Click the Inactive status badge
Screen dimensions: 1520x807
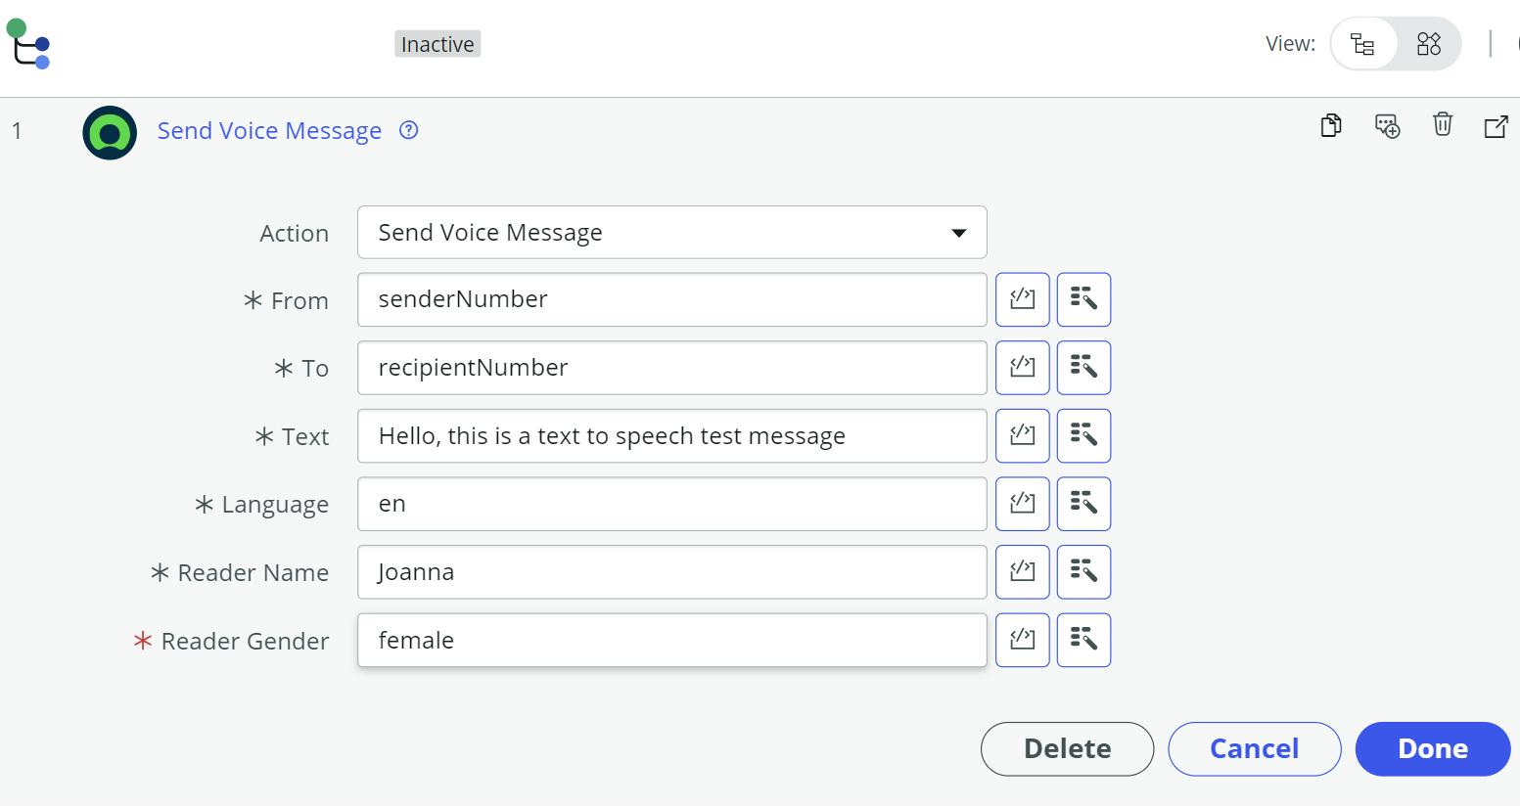click(x=437, y=43)
